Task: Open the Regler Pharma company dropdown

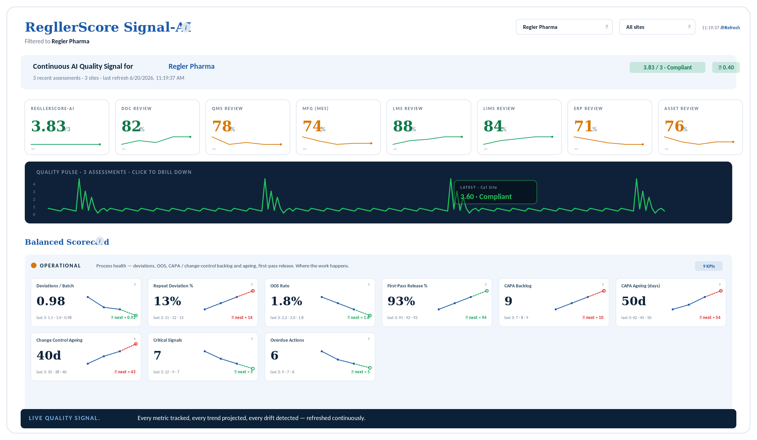Action: [x=564, y=27]
